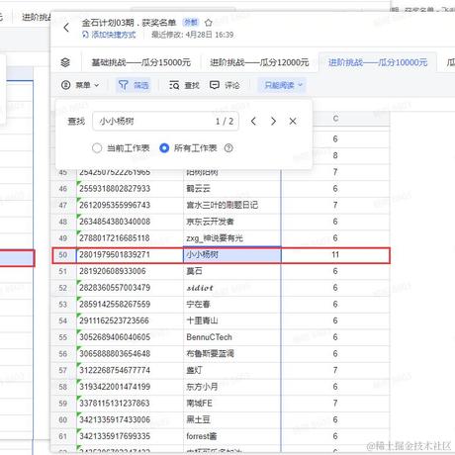
Task: Click cell containing 小小杨树
Action: click(x=232, y=255)
